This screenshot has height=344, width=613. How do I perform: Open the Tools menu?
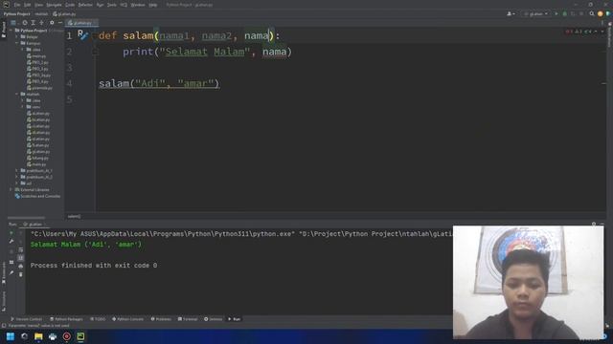(x=112, y=5)
